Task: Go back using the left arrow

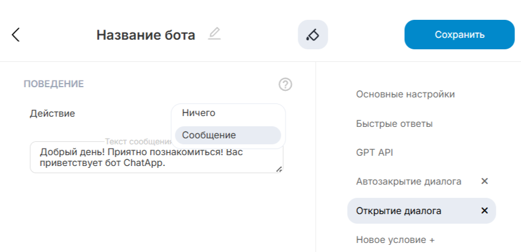Action: click(16, 35)
